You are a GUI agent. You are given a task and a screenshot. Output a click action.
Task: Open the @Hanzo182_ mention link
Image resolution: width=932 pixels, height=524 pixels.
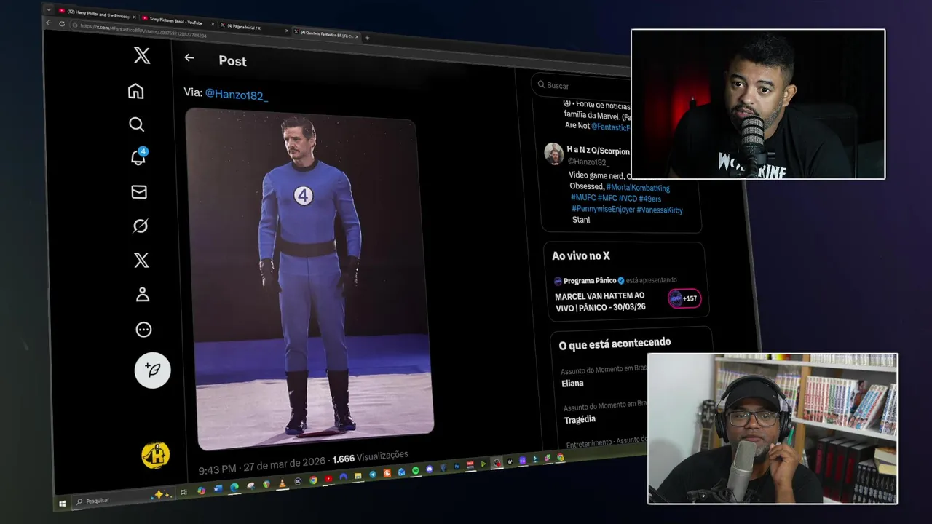[x=237, y=95]
